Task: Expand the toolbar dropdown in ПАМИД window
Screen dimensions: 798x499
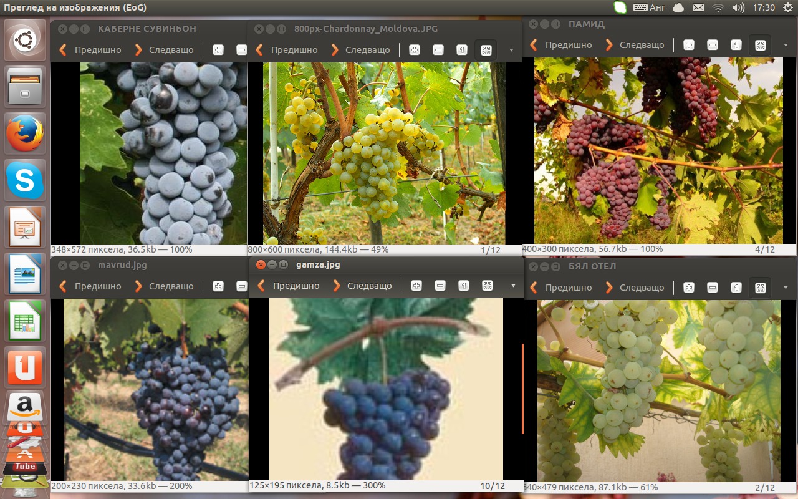Action: [x=785, y=45]
